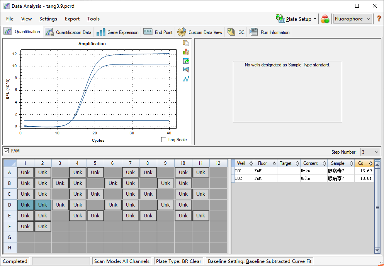Click the multicolor fluorophore spheres icon
The width and height of the screenshot is (384, 266).
pos(325,19)
